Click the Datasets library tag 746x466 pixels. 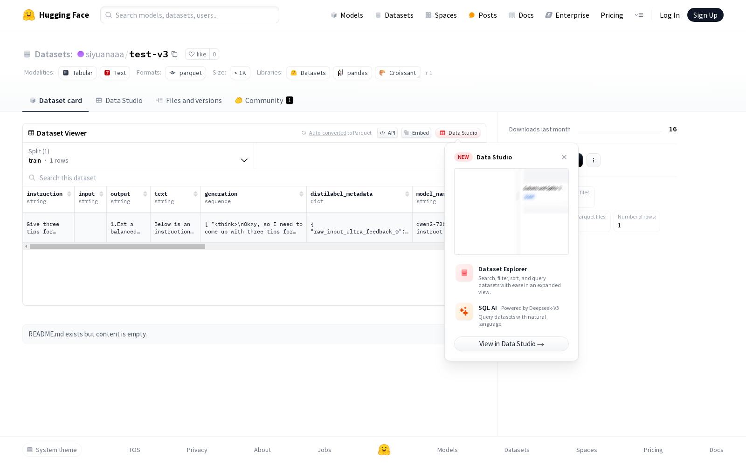click(x=308, y=73)
